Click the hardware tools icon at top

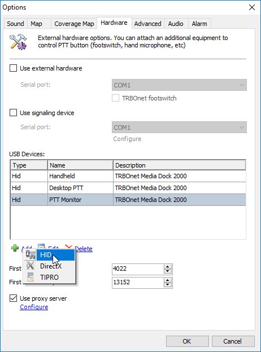[18, 42]
